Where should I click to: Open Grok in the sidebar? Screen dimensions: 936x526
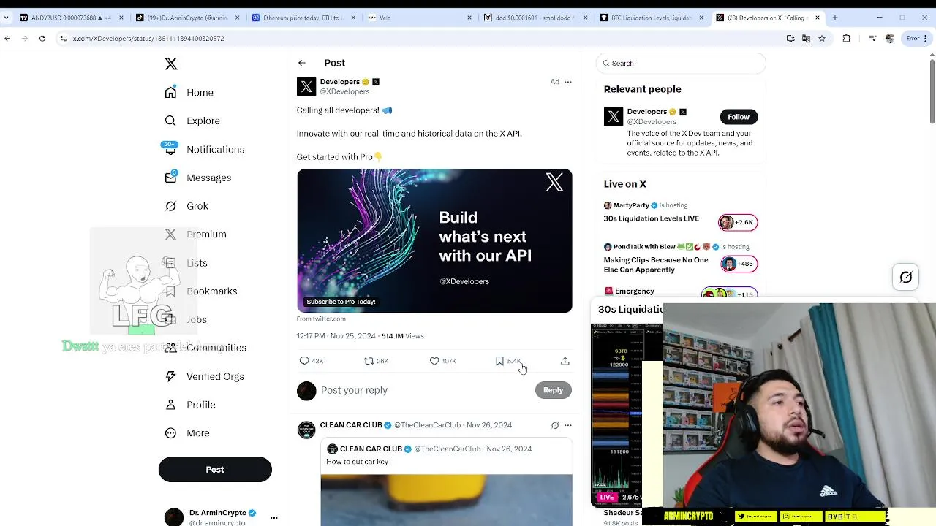(187, 206)
